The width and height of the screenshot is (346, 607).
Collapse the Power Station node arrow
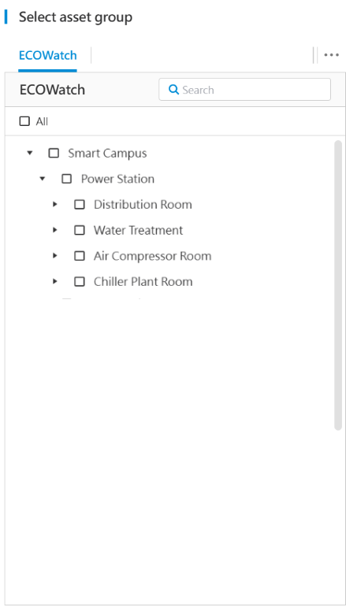(43, 179)
